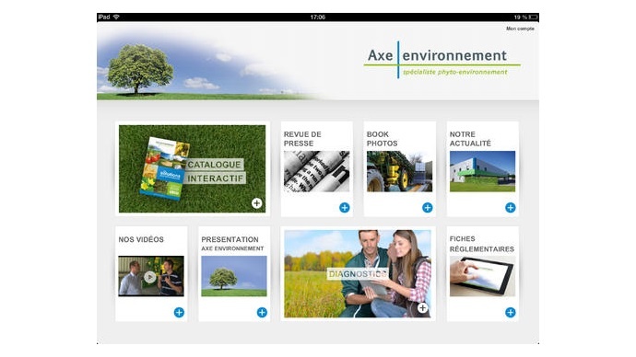636x357 pixels.
Task: Open the plus icon on Diagnostics tile
Action: [x=423, y=308]
